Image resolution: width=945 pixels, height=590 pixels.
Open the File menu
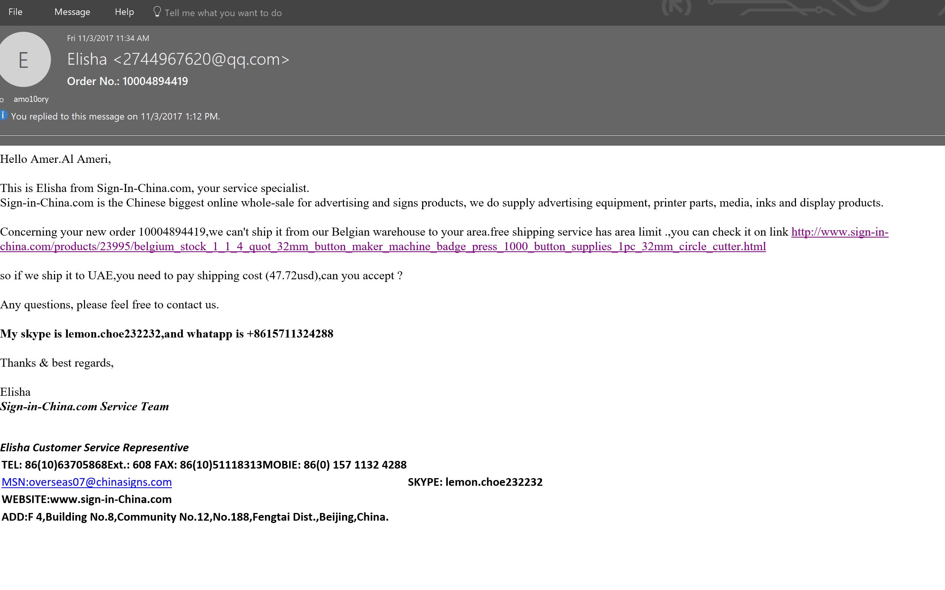coord(15,12)
